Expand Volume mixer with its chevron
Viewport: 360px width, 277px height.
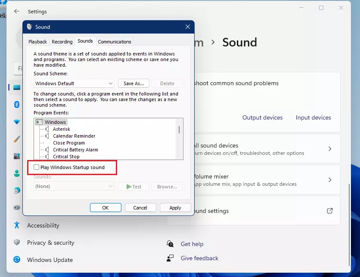tap(330, 180)
